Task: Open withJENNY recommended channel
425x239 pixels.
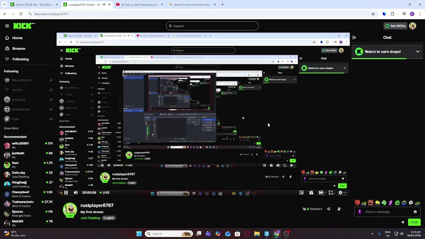Action: coord(28,145)
